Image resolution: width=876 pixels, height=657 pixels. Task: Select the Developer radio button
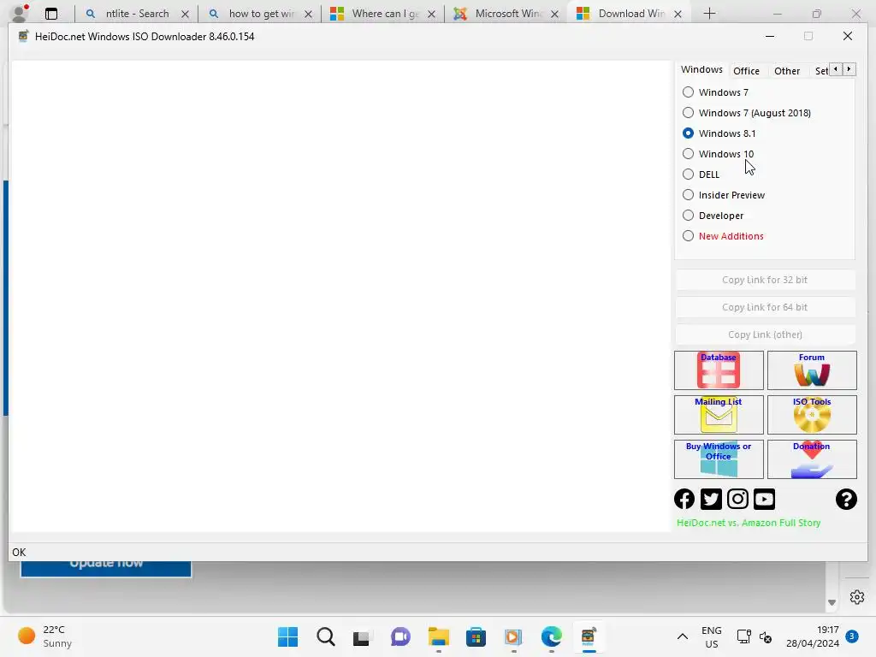coord(689,215)
